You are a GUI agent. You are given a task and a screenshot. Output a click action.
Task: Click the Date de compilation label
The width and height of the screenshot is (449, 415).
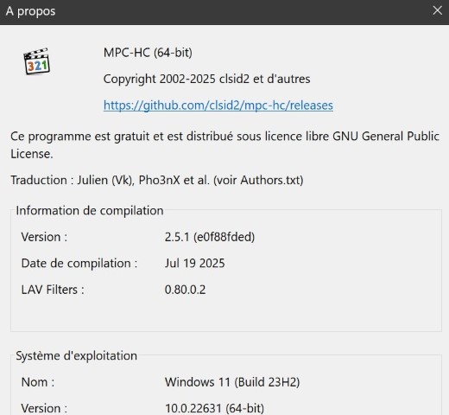point(79,264)
